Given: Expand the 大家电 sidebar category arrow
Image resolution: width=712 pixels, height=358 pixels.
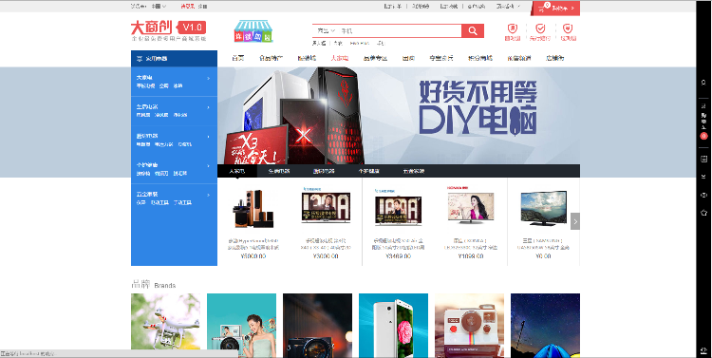Looking at the screenshot, I should (x=209, y=78).
